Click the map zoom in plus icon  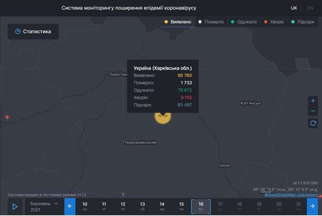[313, 100]
